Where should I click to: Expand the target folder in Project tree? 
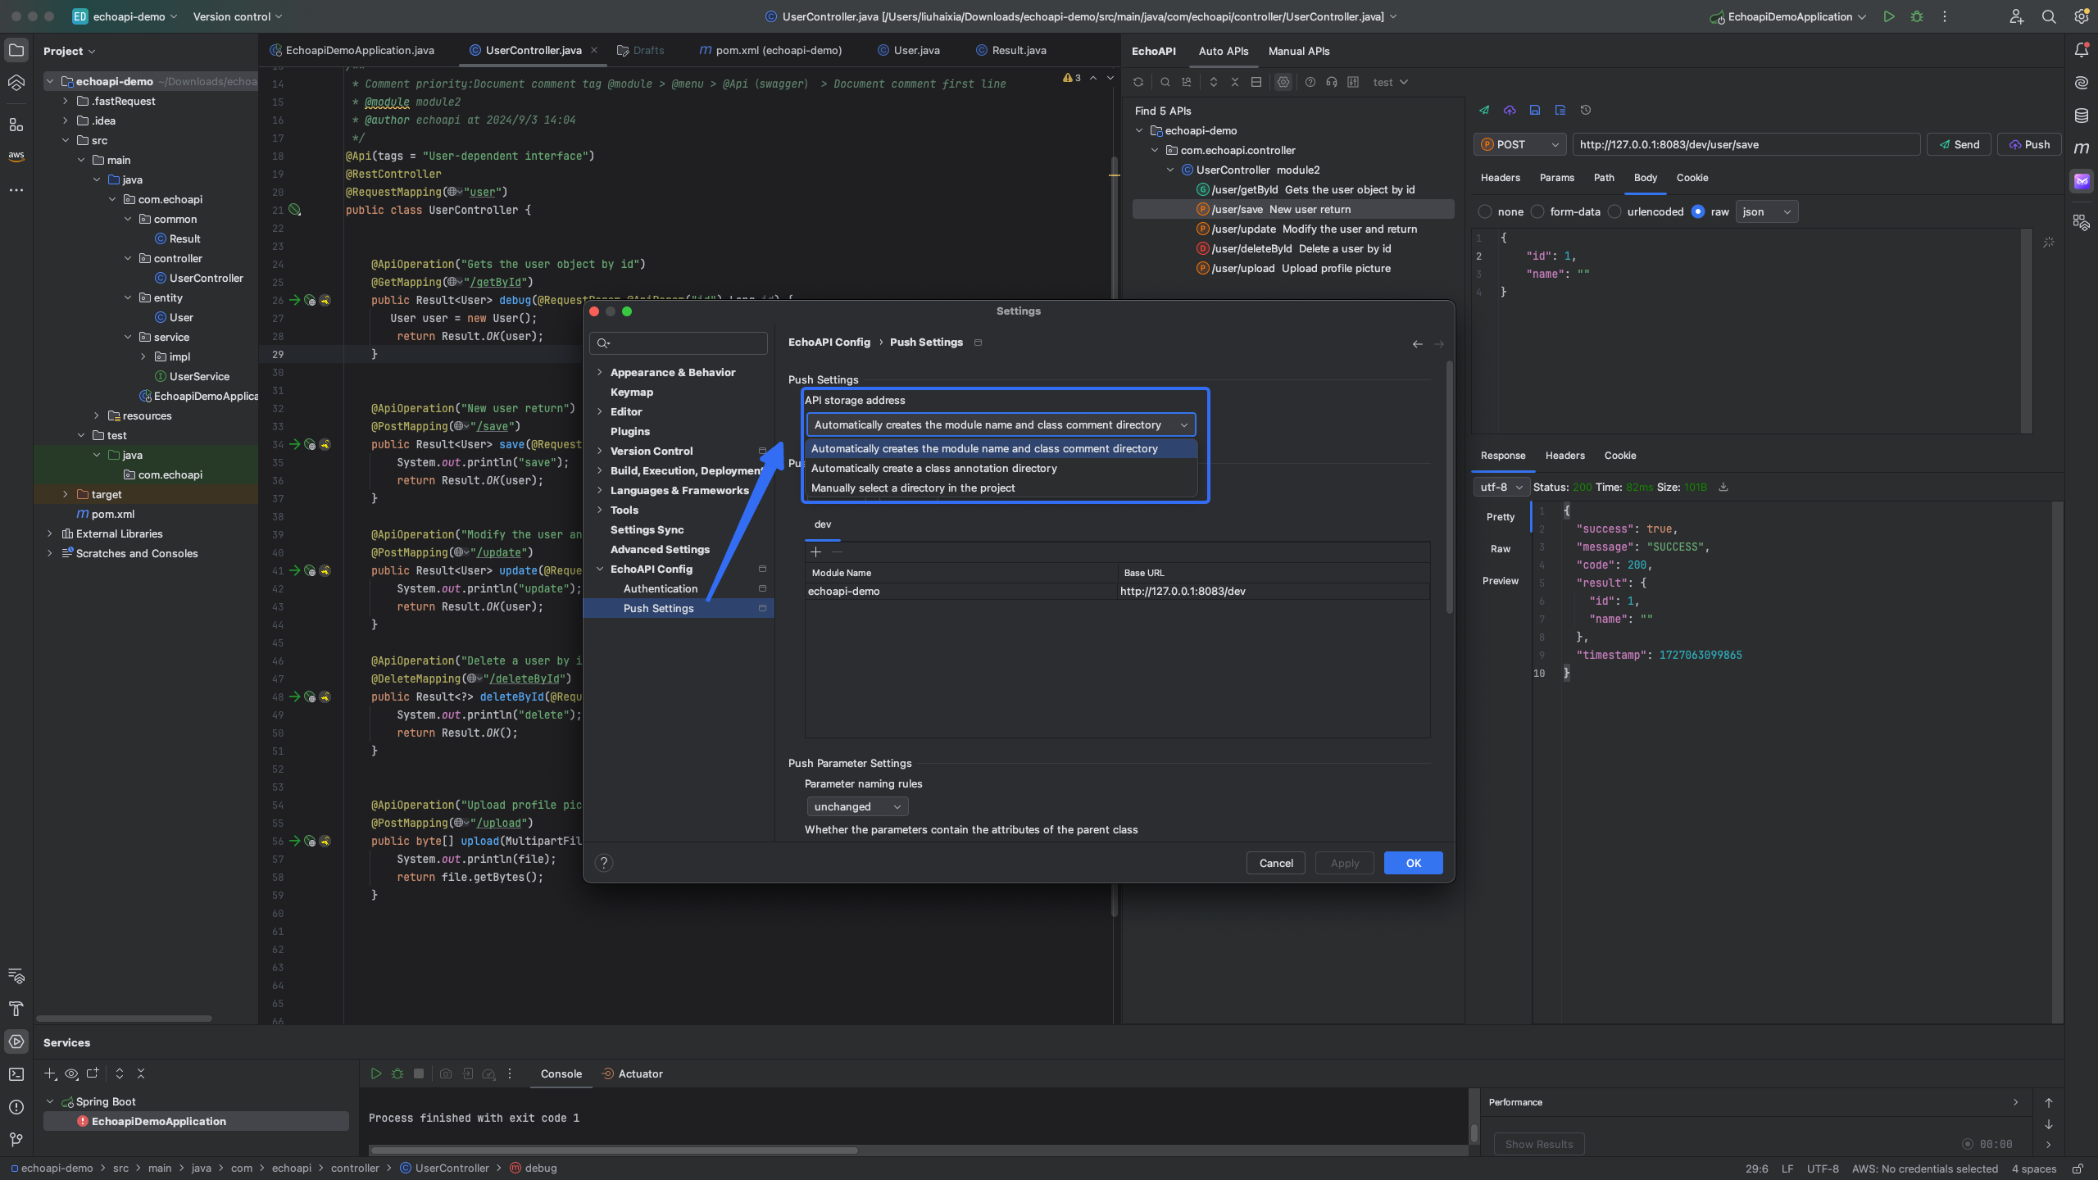(x=66, y=494)
